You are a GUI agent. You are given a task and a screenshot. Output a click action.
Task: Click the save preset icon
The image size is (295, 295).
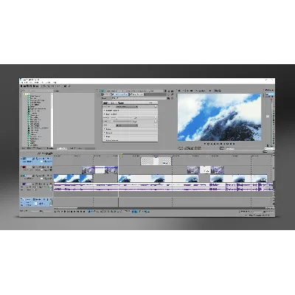[168, 98]
